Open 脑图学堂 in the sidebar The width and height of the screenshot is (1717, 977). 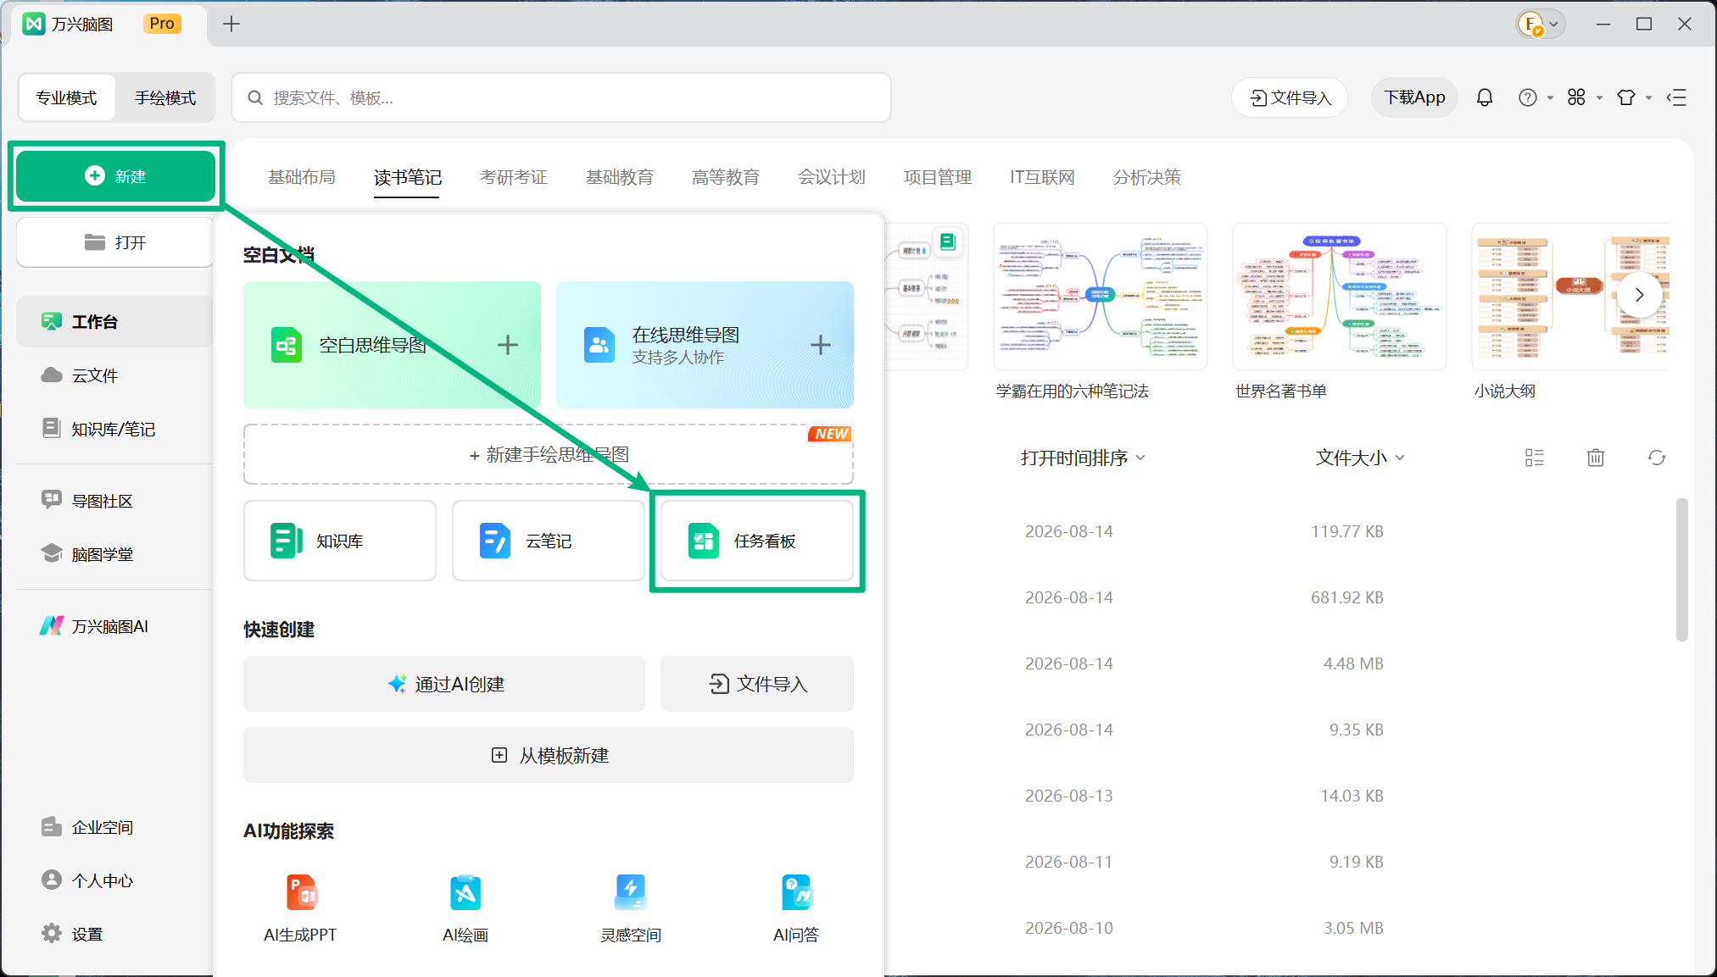point(114,554)
